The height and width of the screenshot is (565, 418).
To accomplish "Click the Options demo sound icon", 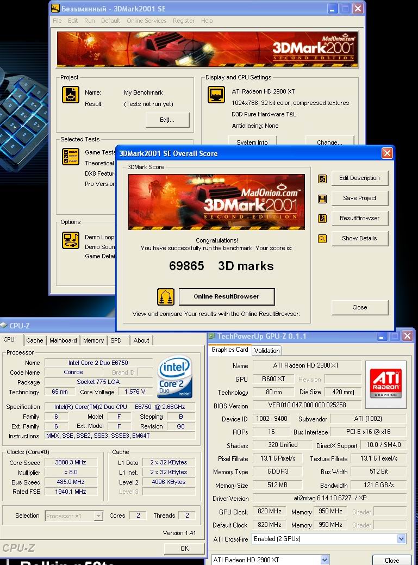I will pyautogui.click(x=71, y=240).
